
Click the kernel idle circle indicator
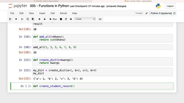pos(175,13)
